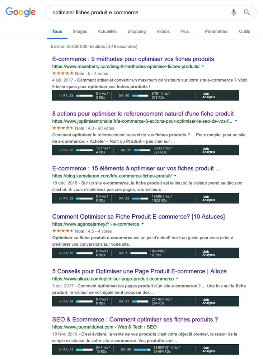Open Link Analysis for journaldunet result
This screenshot has height=359, width=263.
coord(208,349)
